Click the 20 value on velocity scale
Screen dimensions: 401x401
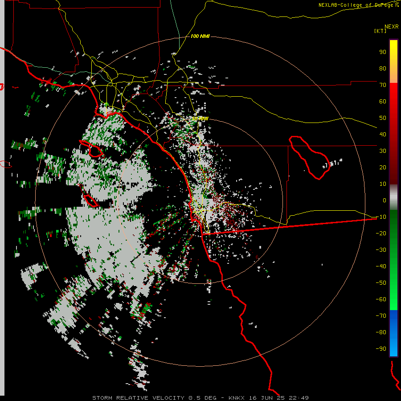(x=383, y=167)
